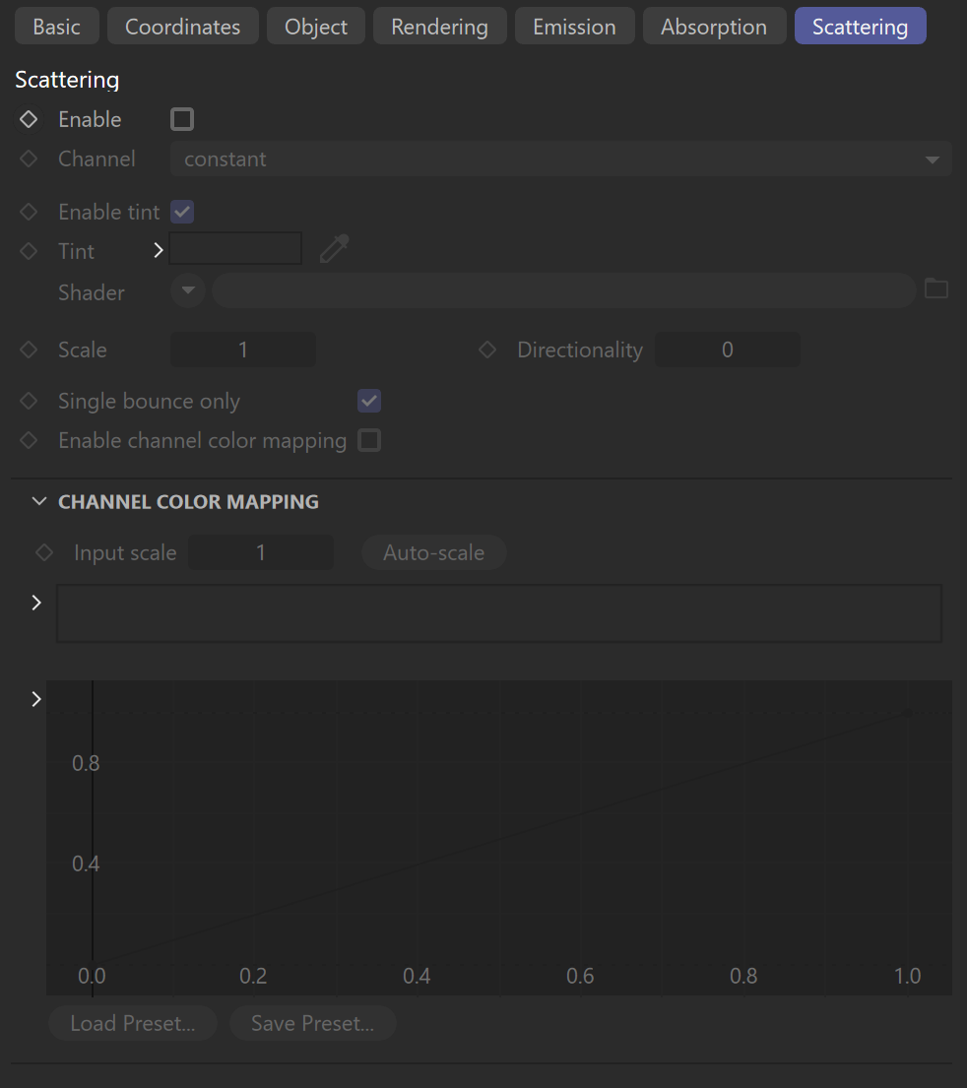Enable the Scattering checkbox

tap(182, 119)
